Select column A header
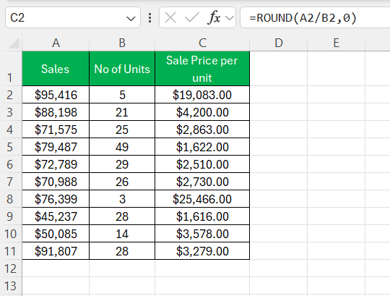The image size is (390, 296). 56,43
